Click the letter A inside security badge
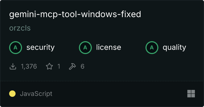 click(16, 48)
